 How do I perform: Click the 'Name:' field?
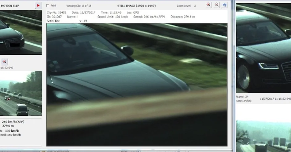pos(73,17)
